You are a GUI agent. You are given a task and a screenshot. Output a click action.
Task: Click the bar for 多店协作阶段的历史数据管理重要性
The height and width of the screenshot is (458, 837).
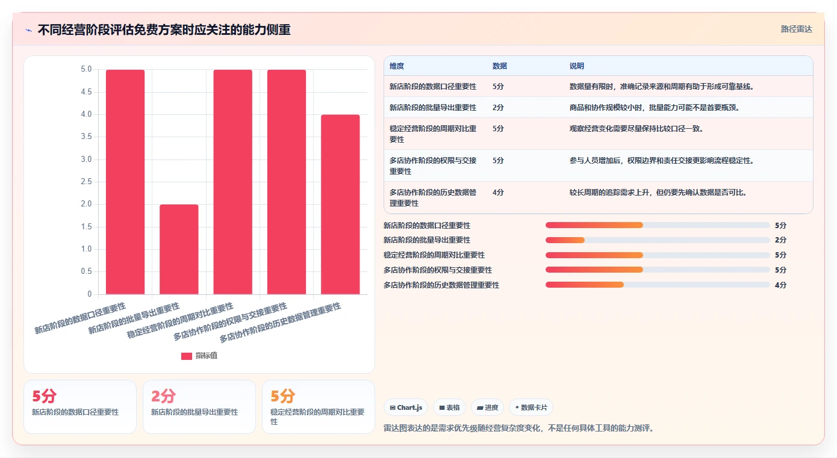[x=340, y=205]
